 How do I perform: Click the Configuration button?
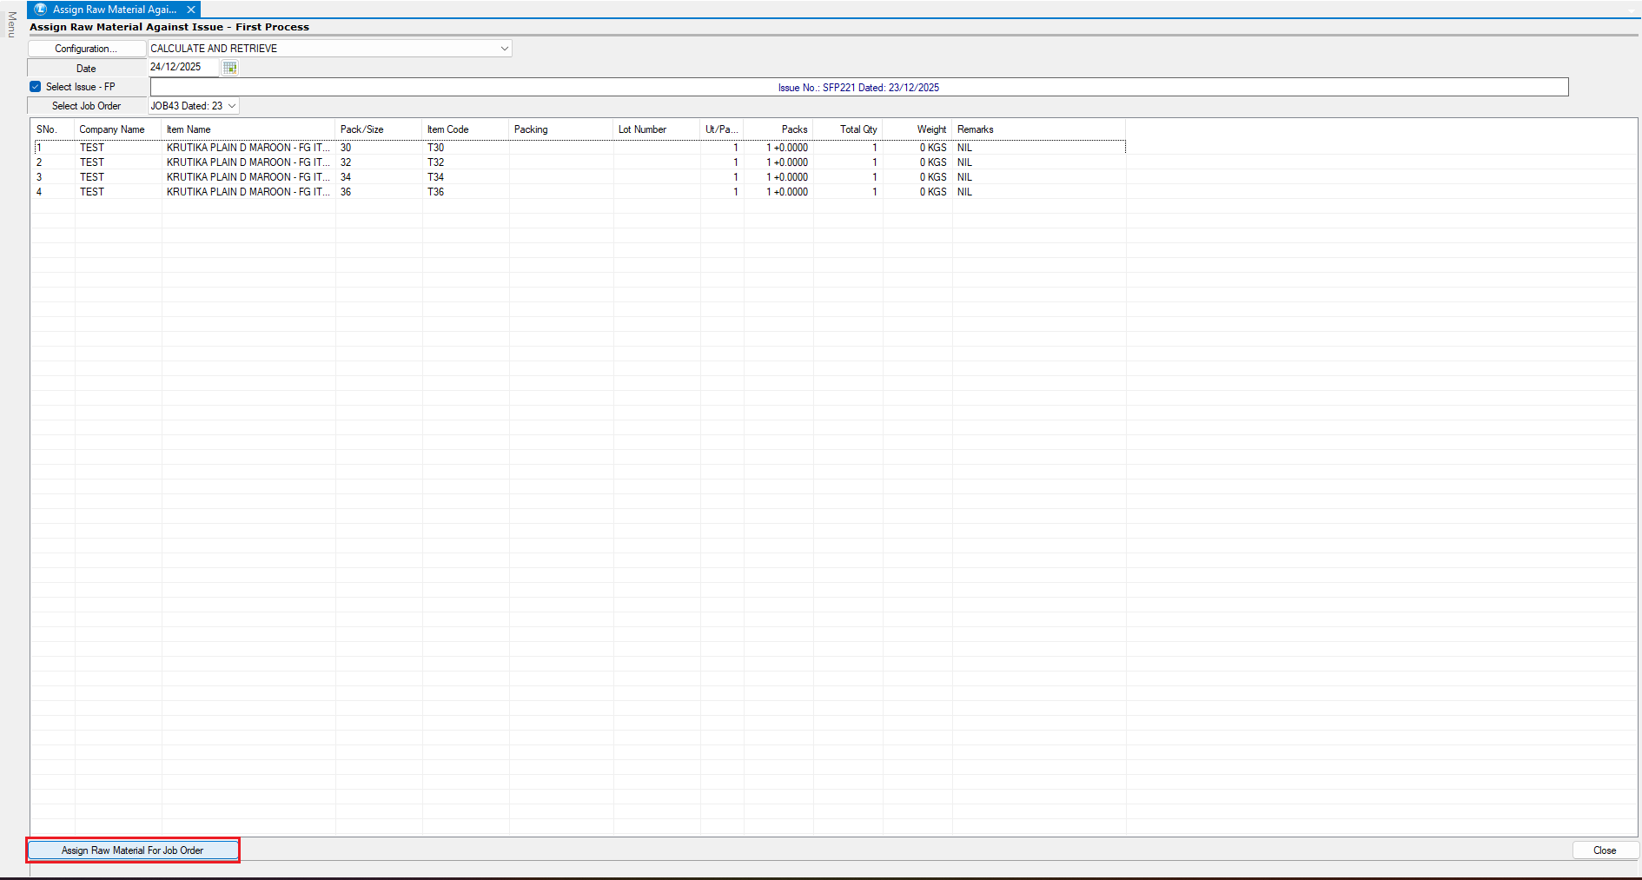(x=86, y=49)
